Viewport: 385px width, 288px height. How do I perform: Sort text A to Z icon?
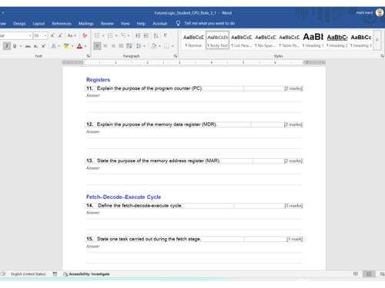[156, 35]
